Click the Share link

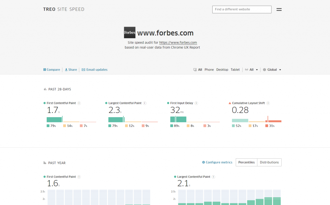point(71,70)
